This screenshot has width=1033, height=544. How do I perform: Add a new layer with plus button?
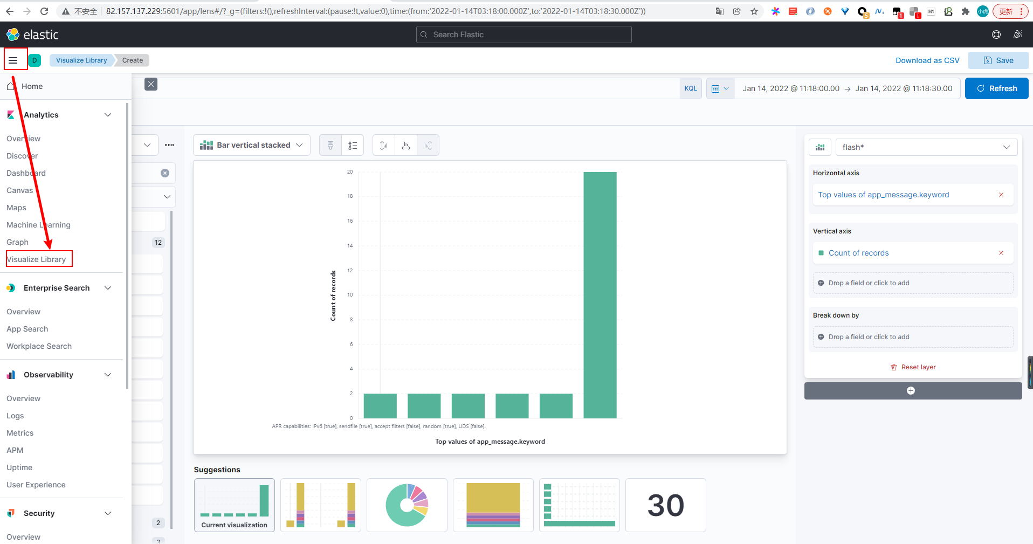913,391
